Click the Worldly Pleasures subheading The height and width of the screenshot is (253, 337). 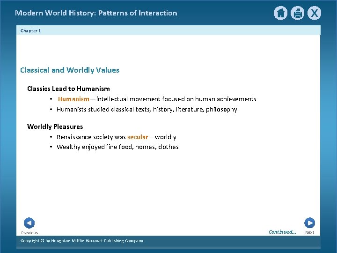[55, 126]
